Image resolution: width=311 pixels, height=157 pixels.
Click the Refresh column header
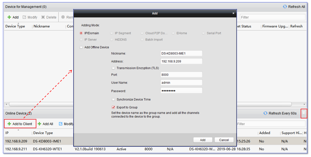coord(296,26)
